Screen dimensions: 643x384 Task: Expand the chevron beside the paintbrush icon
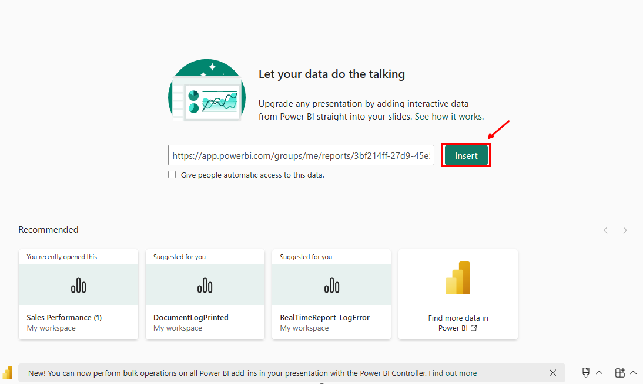600,373
